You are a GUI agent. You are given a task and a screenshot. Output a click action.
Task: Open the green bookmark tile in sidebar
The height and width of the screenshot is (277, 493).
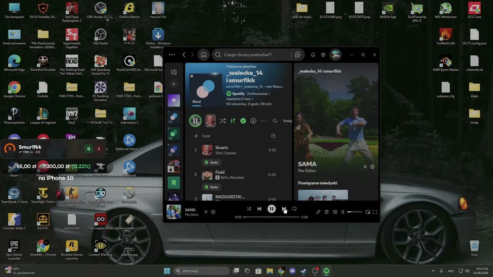(x=174, y=182)
